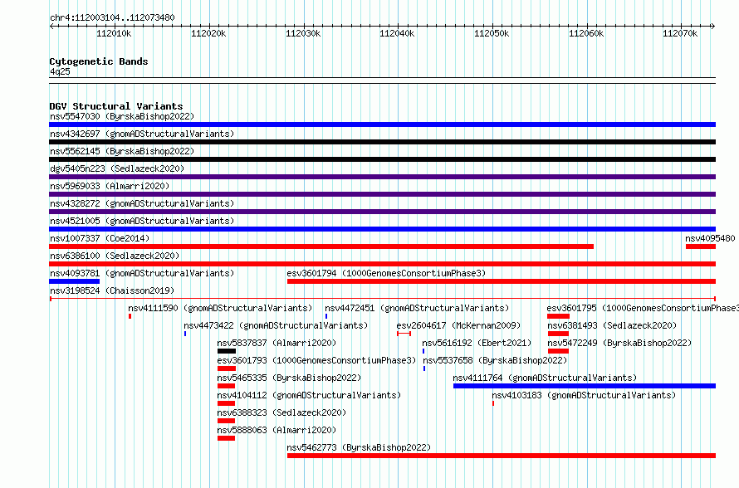Click the long red bar under nsv1007337

[321, 246]
